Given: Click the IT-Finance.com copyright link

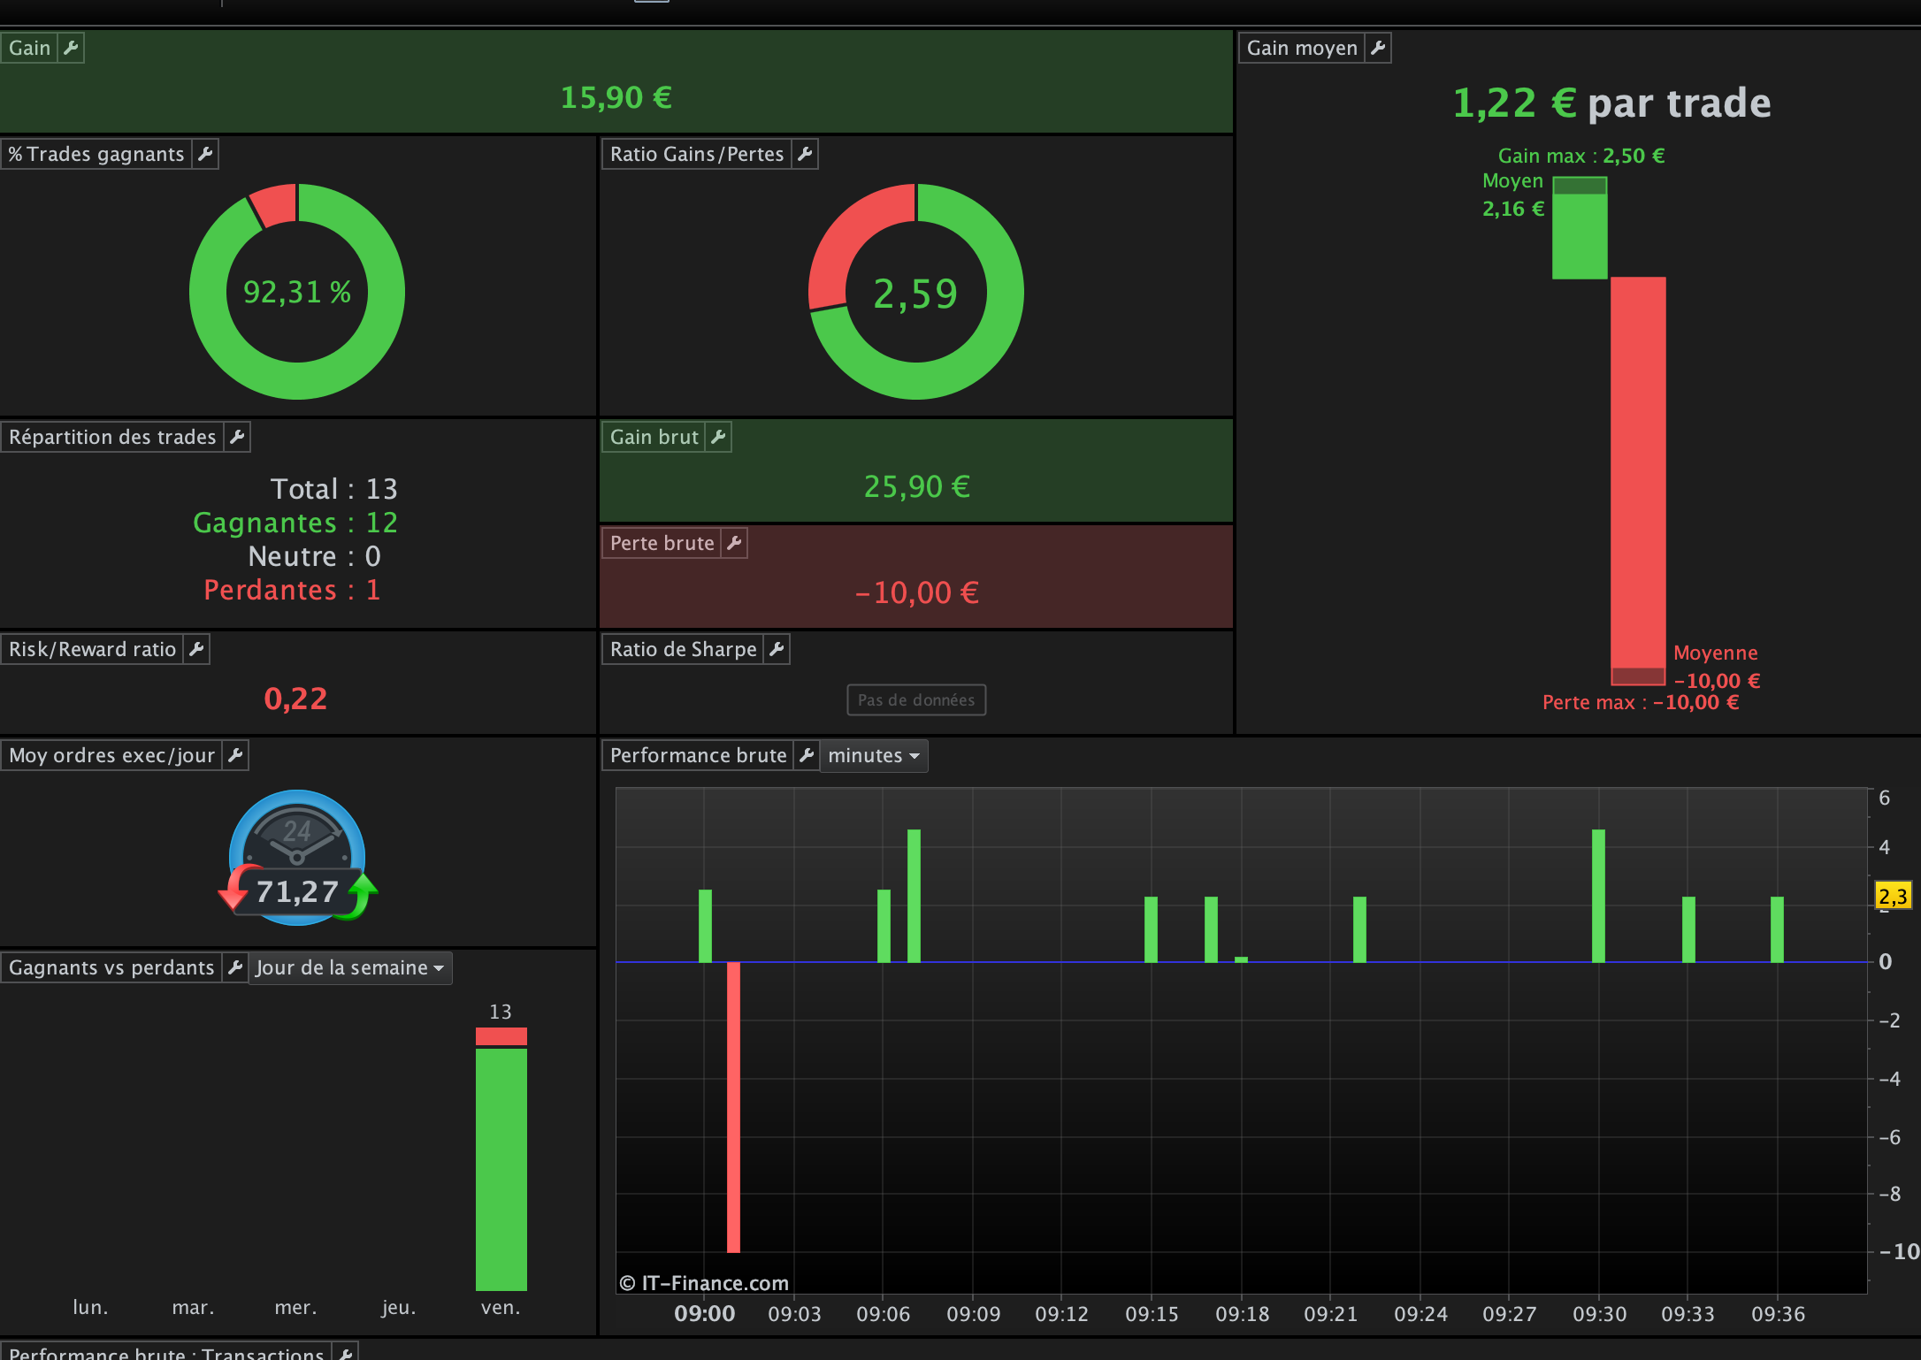Looking at the screenshot, I should [x=704, y=1283].
